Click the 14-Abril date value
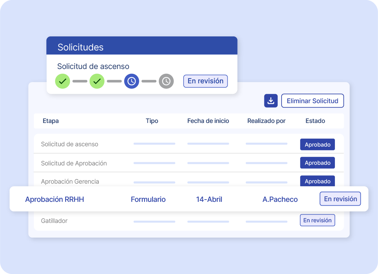 click(209, 200)
